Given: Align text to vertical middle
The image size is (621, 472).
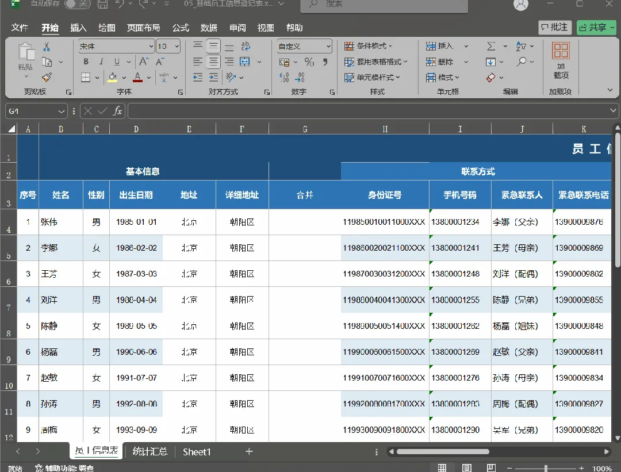Looking at the screenshot, I should [x=213, y=47].
